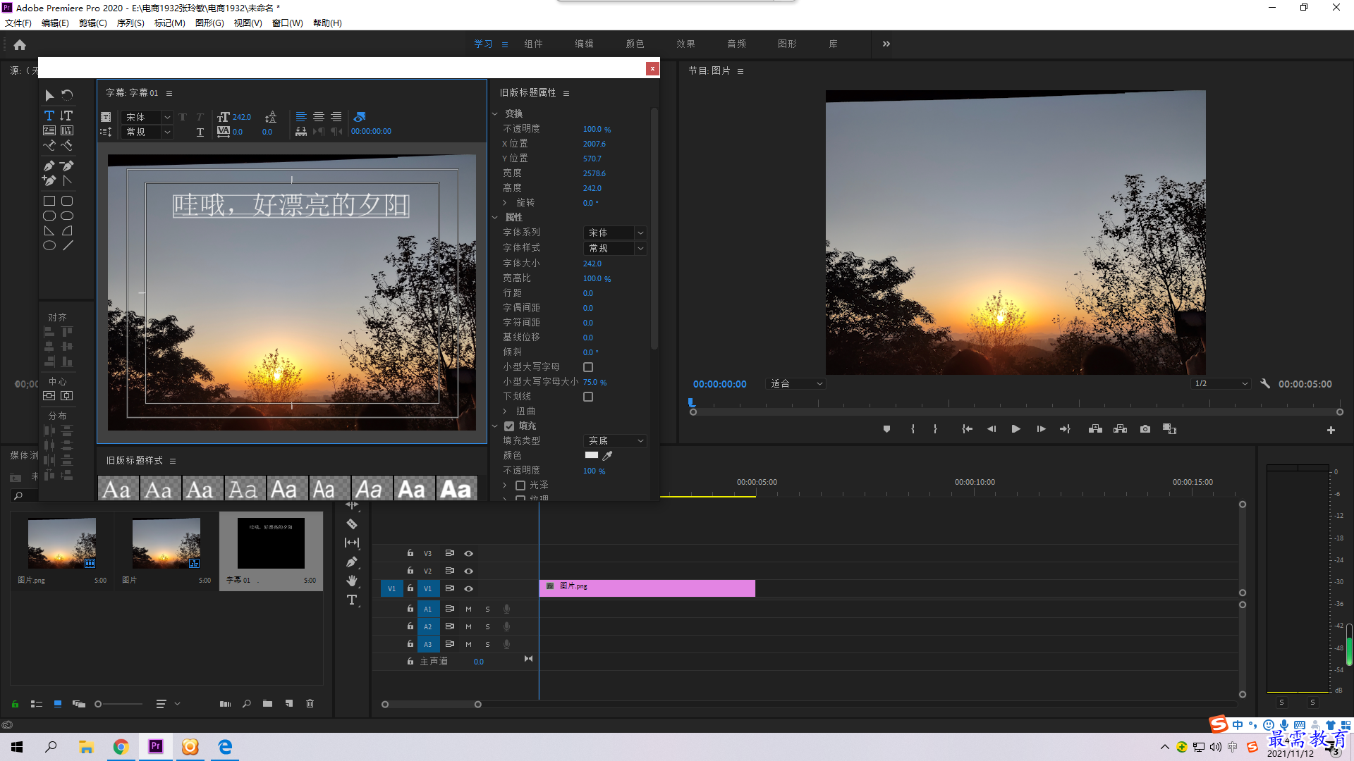Expand the distort section
Image resolution: width=1354 pixels, height=761 pixels.
click(505, 412)
